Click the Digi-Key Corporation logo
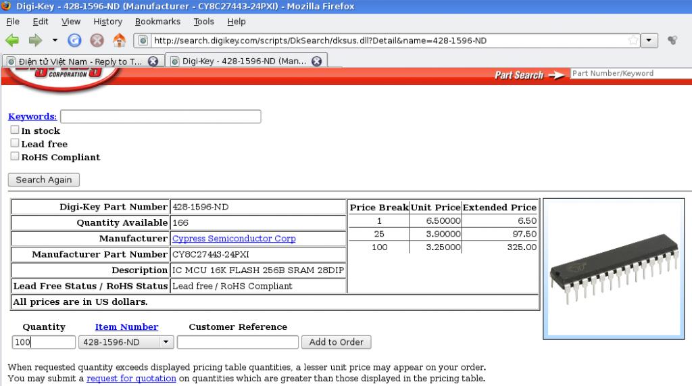 pos(64,78)
